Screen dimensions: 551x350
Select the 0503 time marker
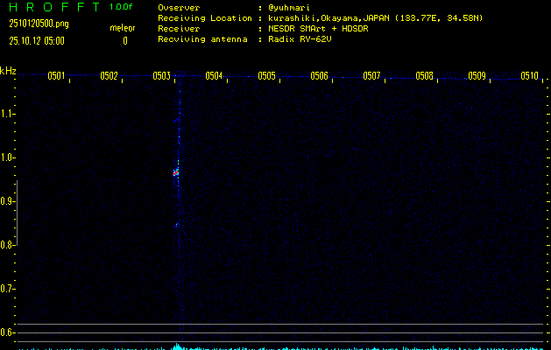161,76
